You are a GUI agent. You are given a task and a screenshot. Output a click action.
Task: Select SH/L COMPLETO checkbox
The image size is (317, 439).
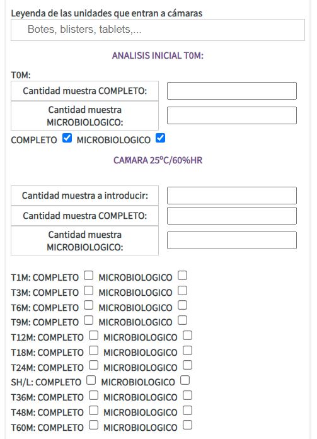[x=91, y=380]
